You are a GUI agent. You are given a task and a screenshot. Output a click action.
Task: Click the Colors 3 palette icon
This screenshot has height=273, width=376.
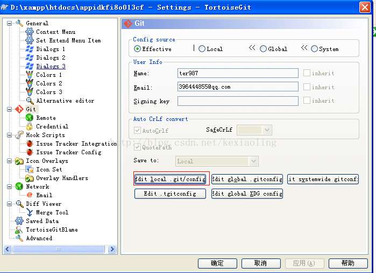click(30, 92)
